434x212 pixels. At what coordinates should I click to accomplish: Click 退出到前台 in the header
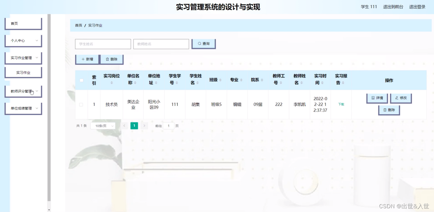(393, 7)
